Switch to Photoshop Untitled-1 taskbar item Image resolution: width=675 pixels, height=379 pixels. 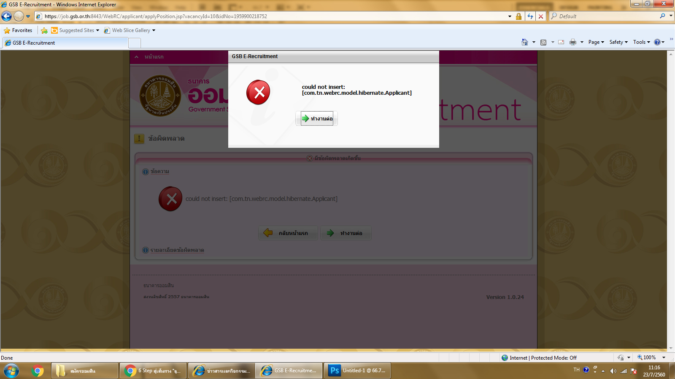coord(357,371)
